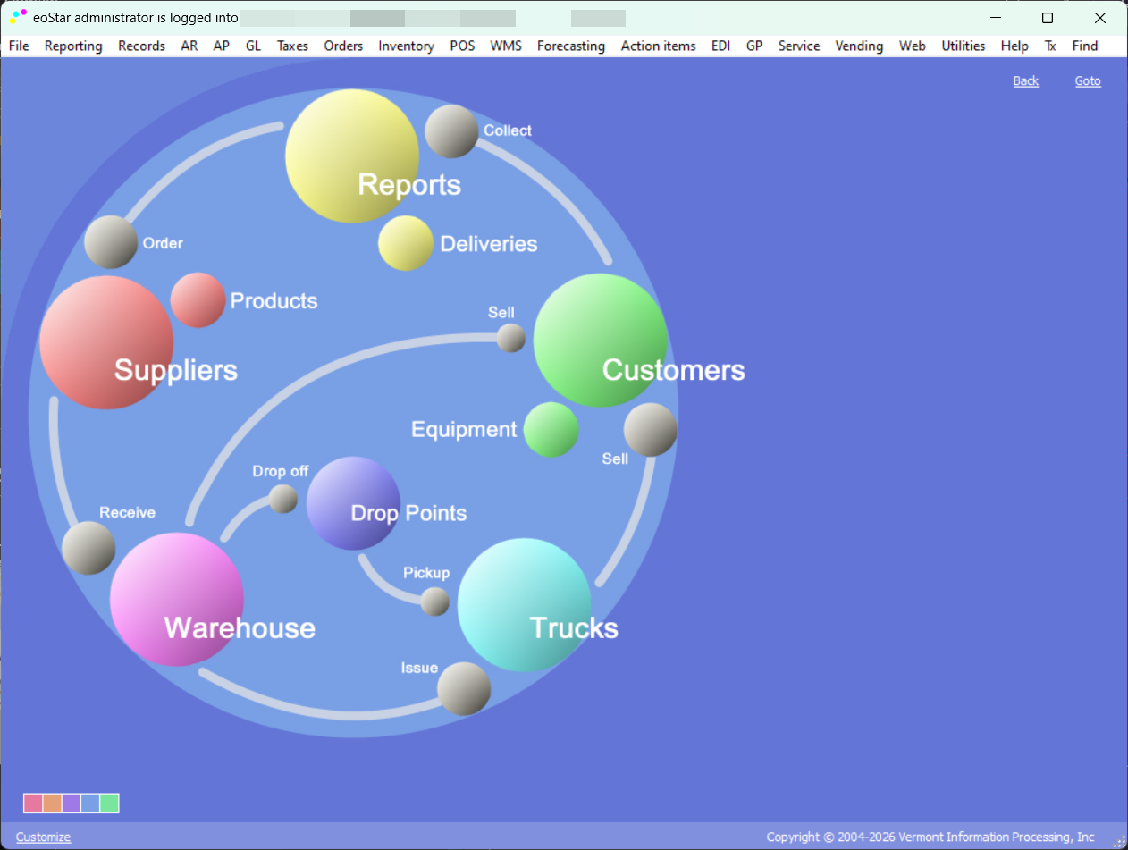Open the File menu

pyautogui.click(x=19, y=46)
